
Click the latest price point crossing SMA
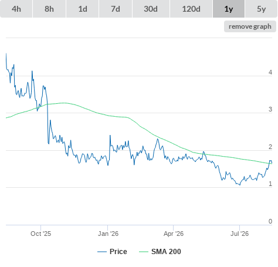(270, 162)
